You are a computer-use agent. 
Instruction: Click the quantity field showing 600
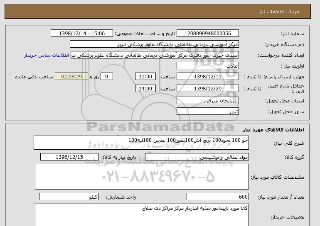click(x=217, y=197)
